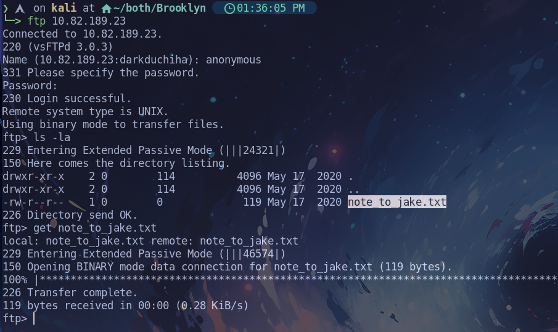Click the transfer progress bar asterisks

(x=298, y=279)
